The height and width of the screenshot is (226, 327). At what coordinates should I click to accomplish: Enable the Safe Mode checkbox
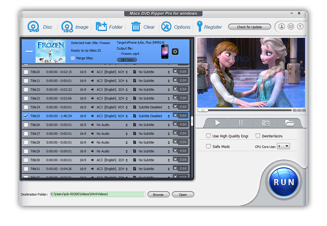tap(208, 146)
